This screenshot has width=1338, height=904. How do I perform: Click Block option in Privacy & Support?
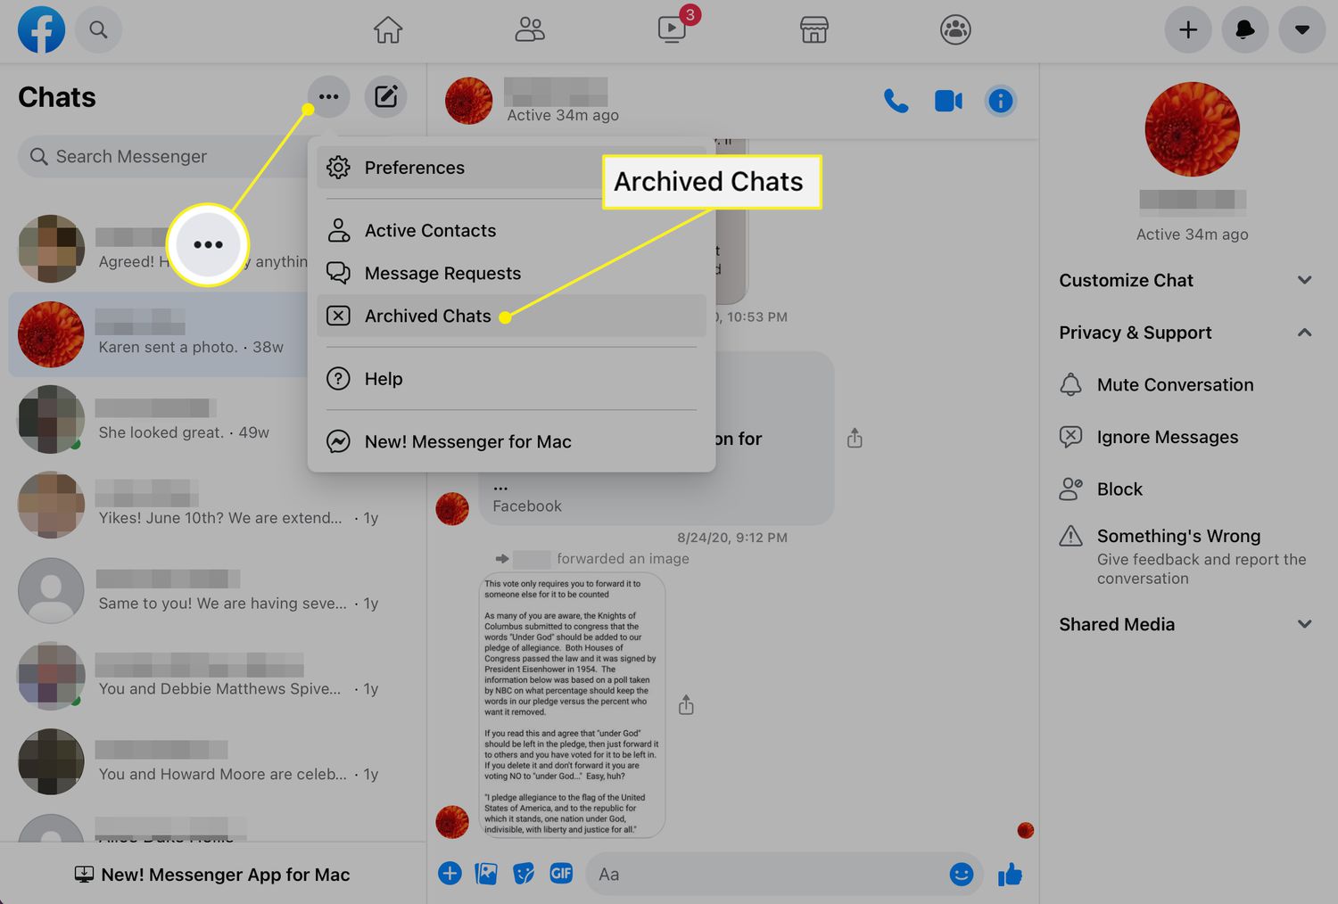pos(1185,489)
